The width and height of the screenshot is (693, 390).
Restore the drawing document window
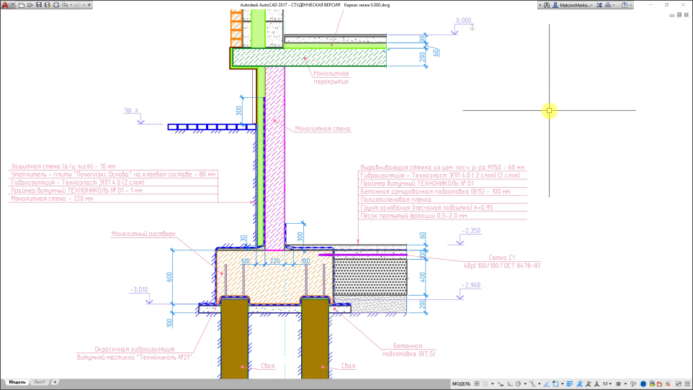(x=679, y=15)
